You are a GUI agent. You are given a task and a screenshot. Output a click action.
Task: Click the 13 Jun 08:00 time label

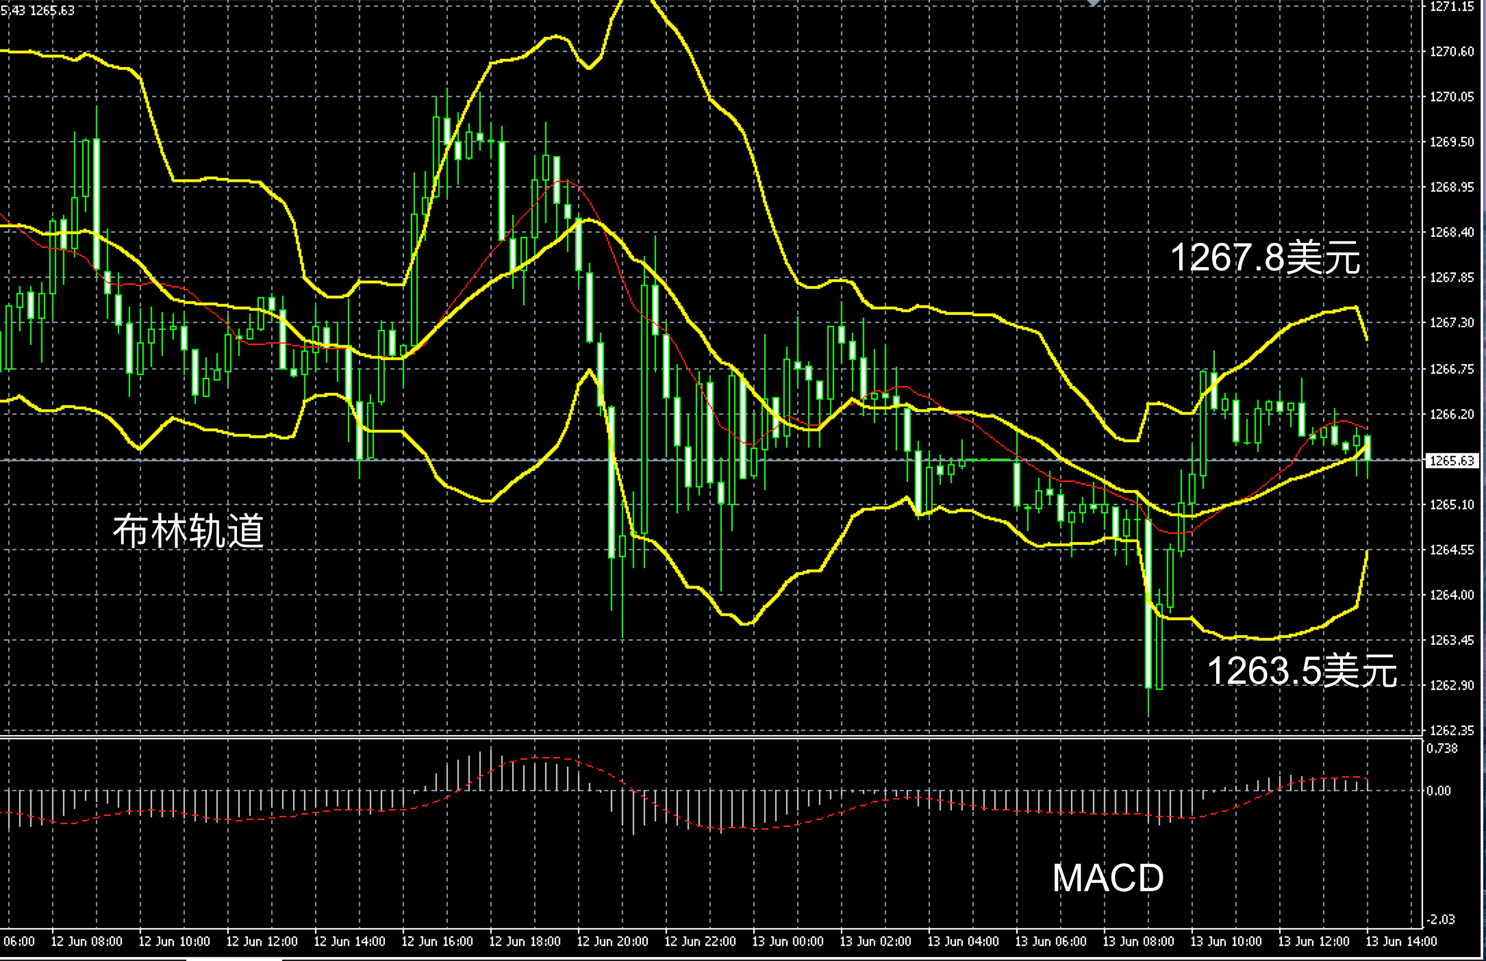(1138, 942)
